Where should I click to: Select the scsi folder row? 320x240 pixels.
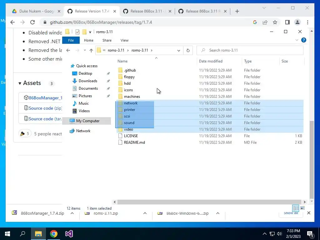210,116
